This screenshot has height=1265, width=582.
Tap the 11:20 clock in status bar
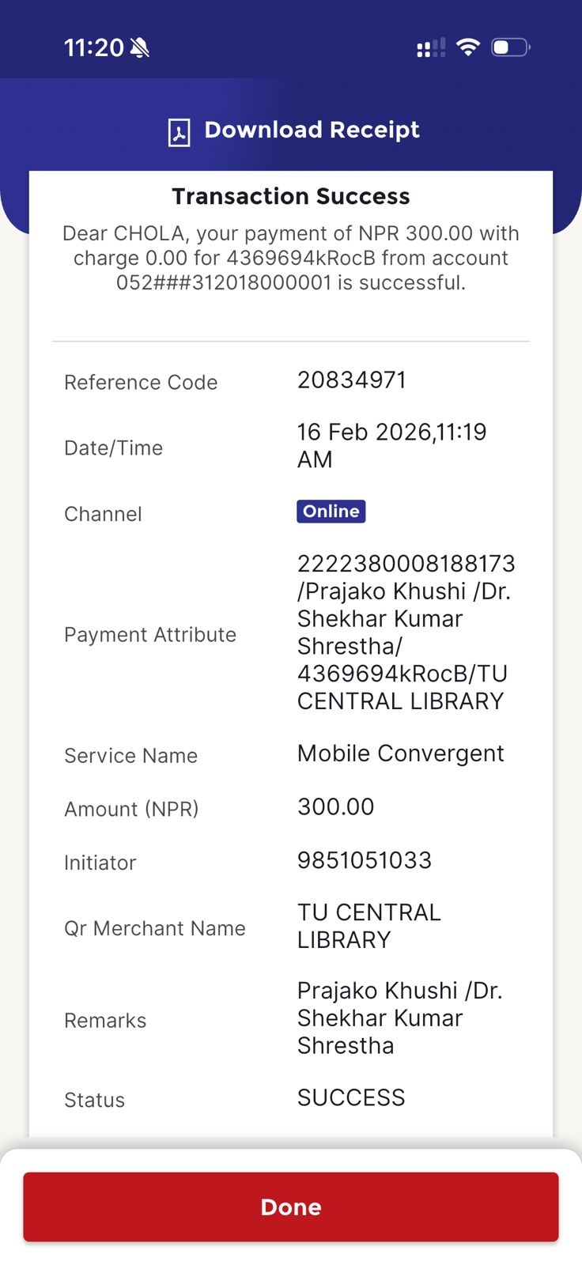click(93, 48)
